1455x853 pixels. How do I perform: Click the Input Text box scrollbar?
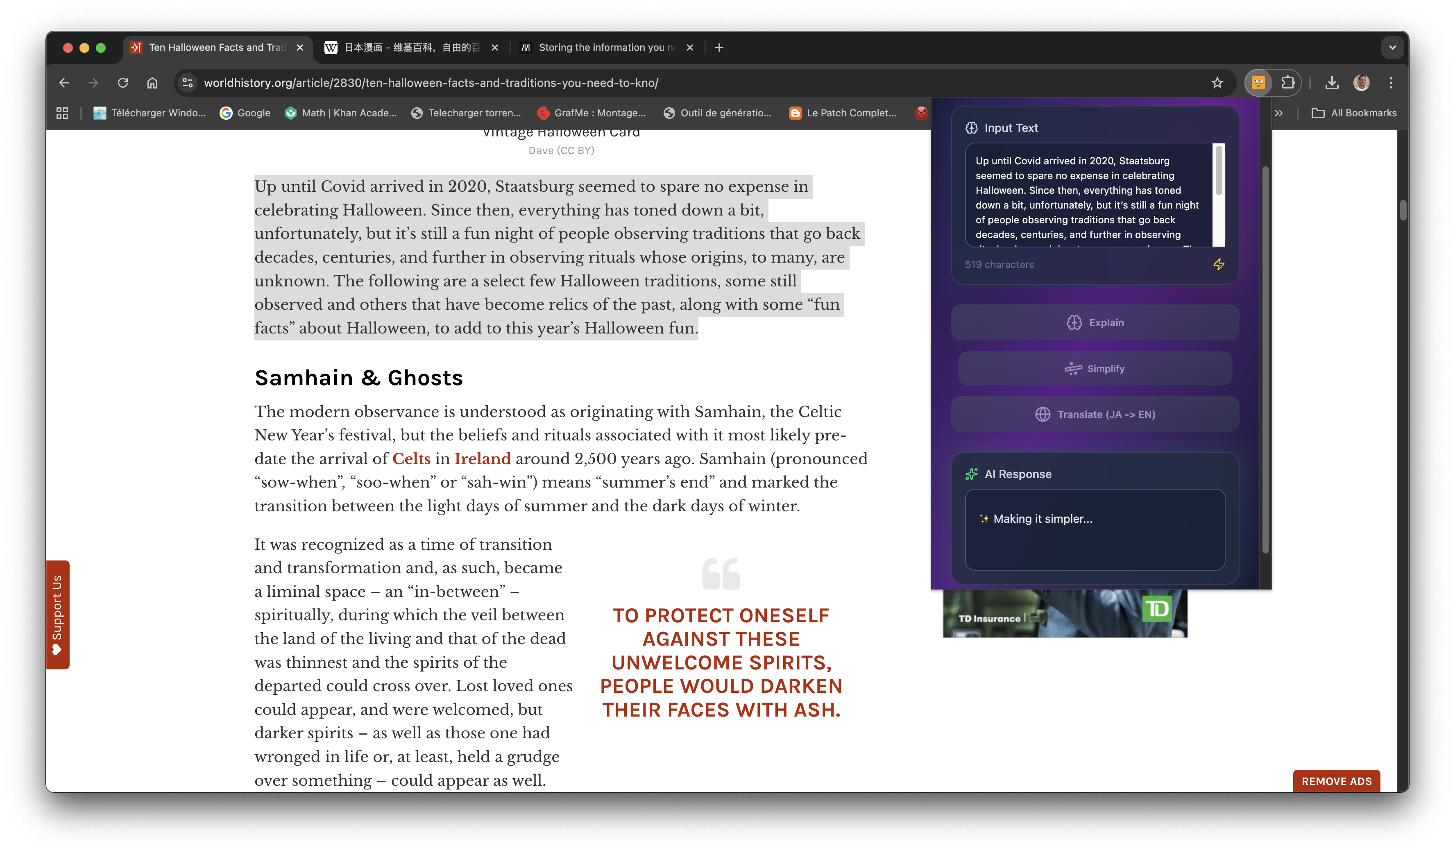(1219, 171)
